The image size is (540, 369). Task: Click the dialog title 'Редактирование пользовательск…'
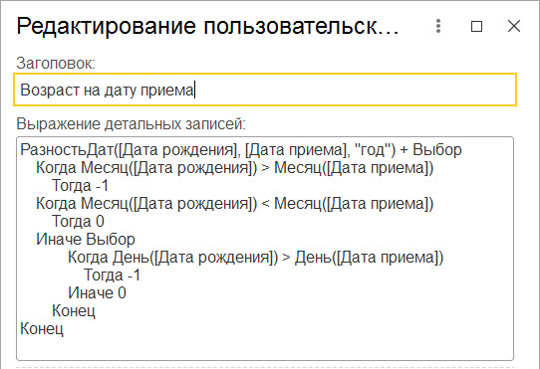[x=207, y=26]
